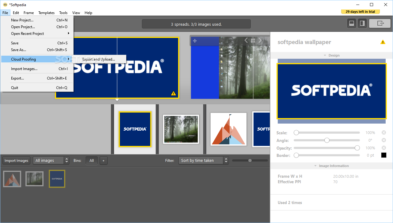The width and height of the screenshot is (393, 223).
Task: Open the View menu
Action: coord(76,13)
